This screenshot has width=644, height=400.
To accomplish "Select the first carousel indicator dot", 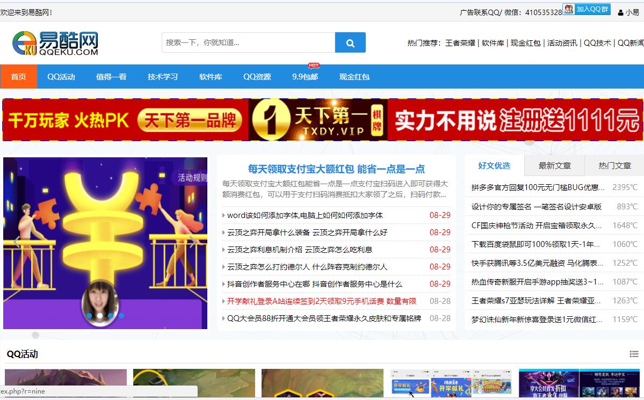I will coord(89,316).
